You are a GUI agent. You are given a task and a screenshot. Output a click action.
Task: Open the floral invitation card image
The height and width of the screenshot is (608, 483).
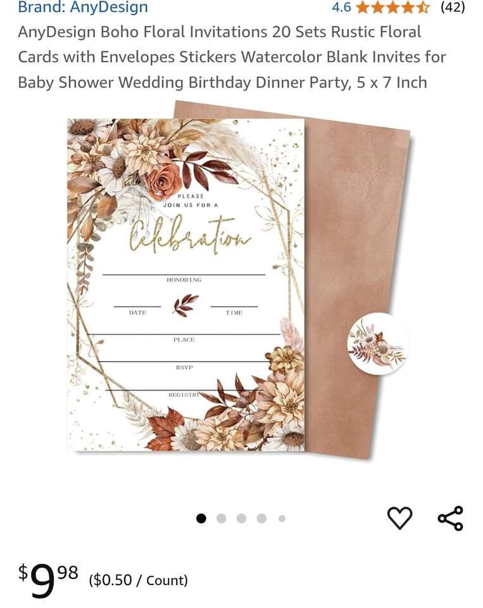coord(185,284)
